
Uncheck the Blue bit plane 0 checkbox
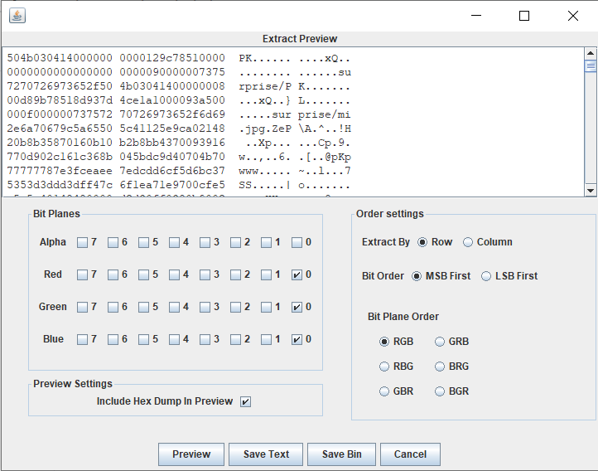point(297,340)
